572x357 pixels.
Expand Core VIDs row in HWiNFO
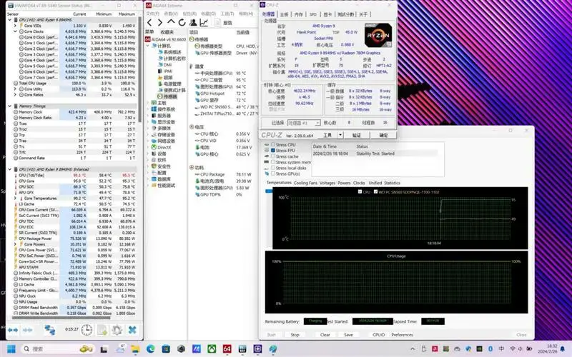click(15, 26)
